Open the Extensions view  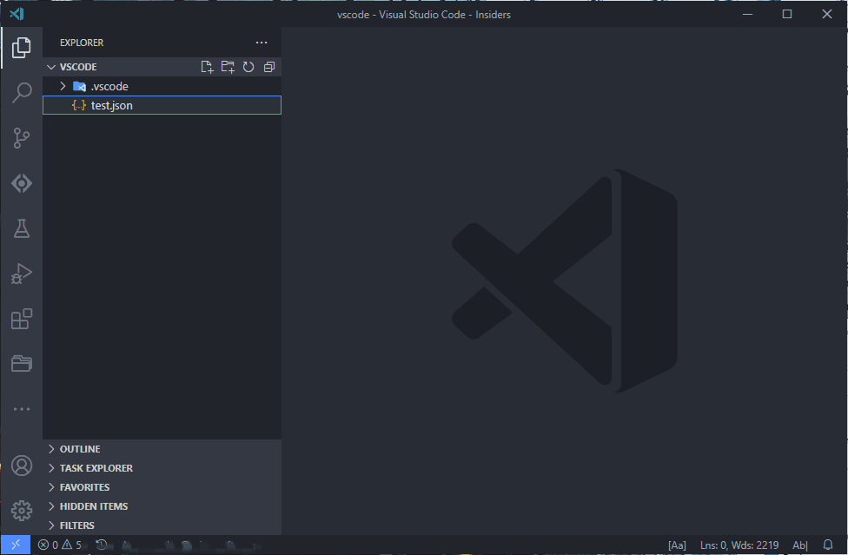click(x=21, y=319)
